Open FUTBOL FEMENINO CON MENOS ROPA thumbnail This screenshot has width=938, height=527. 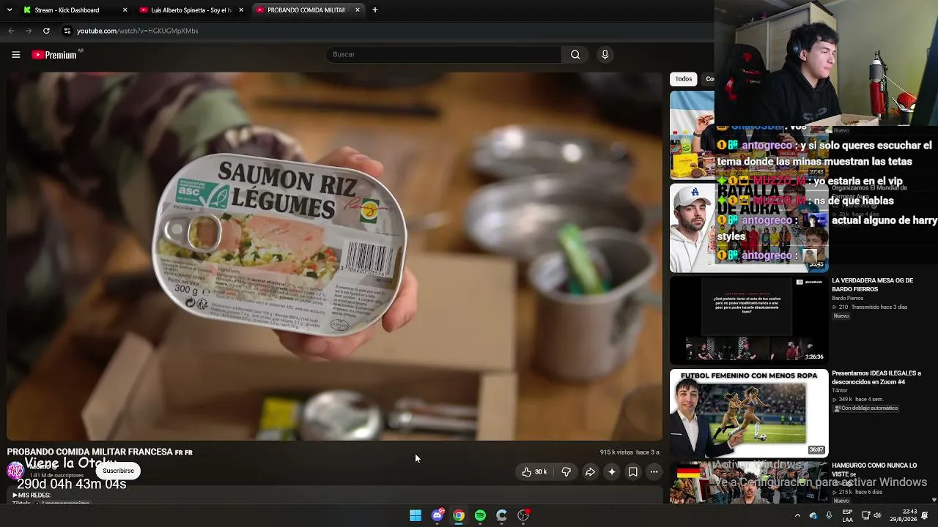(749, 414)
